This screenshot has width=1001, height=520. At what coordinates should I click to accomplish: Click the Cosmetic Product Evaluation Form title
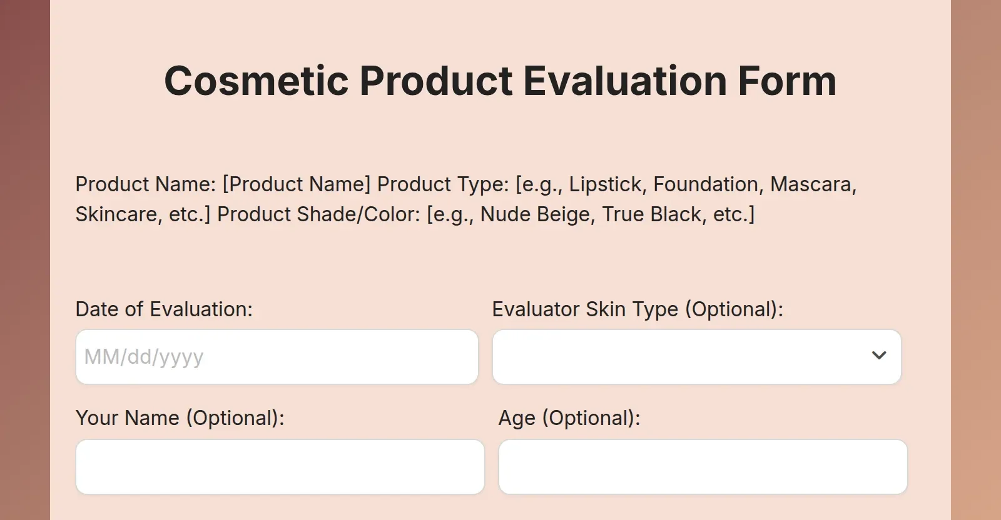point(500,81)
